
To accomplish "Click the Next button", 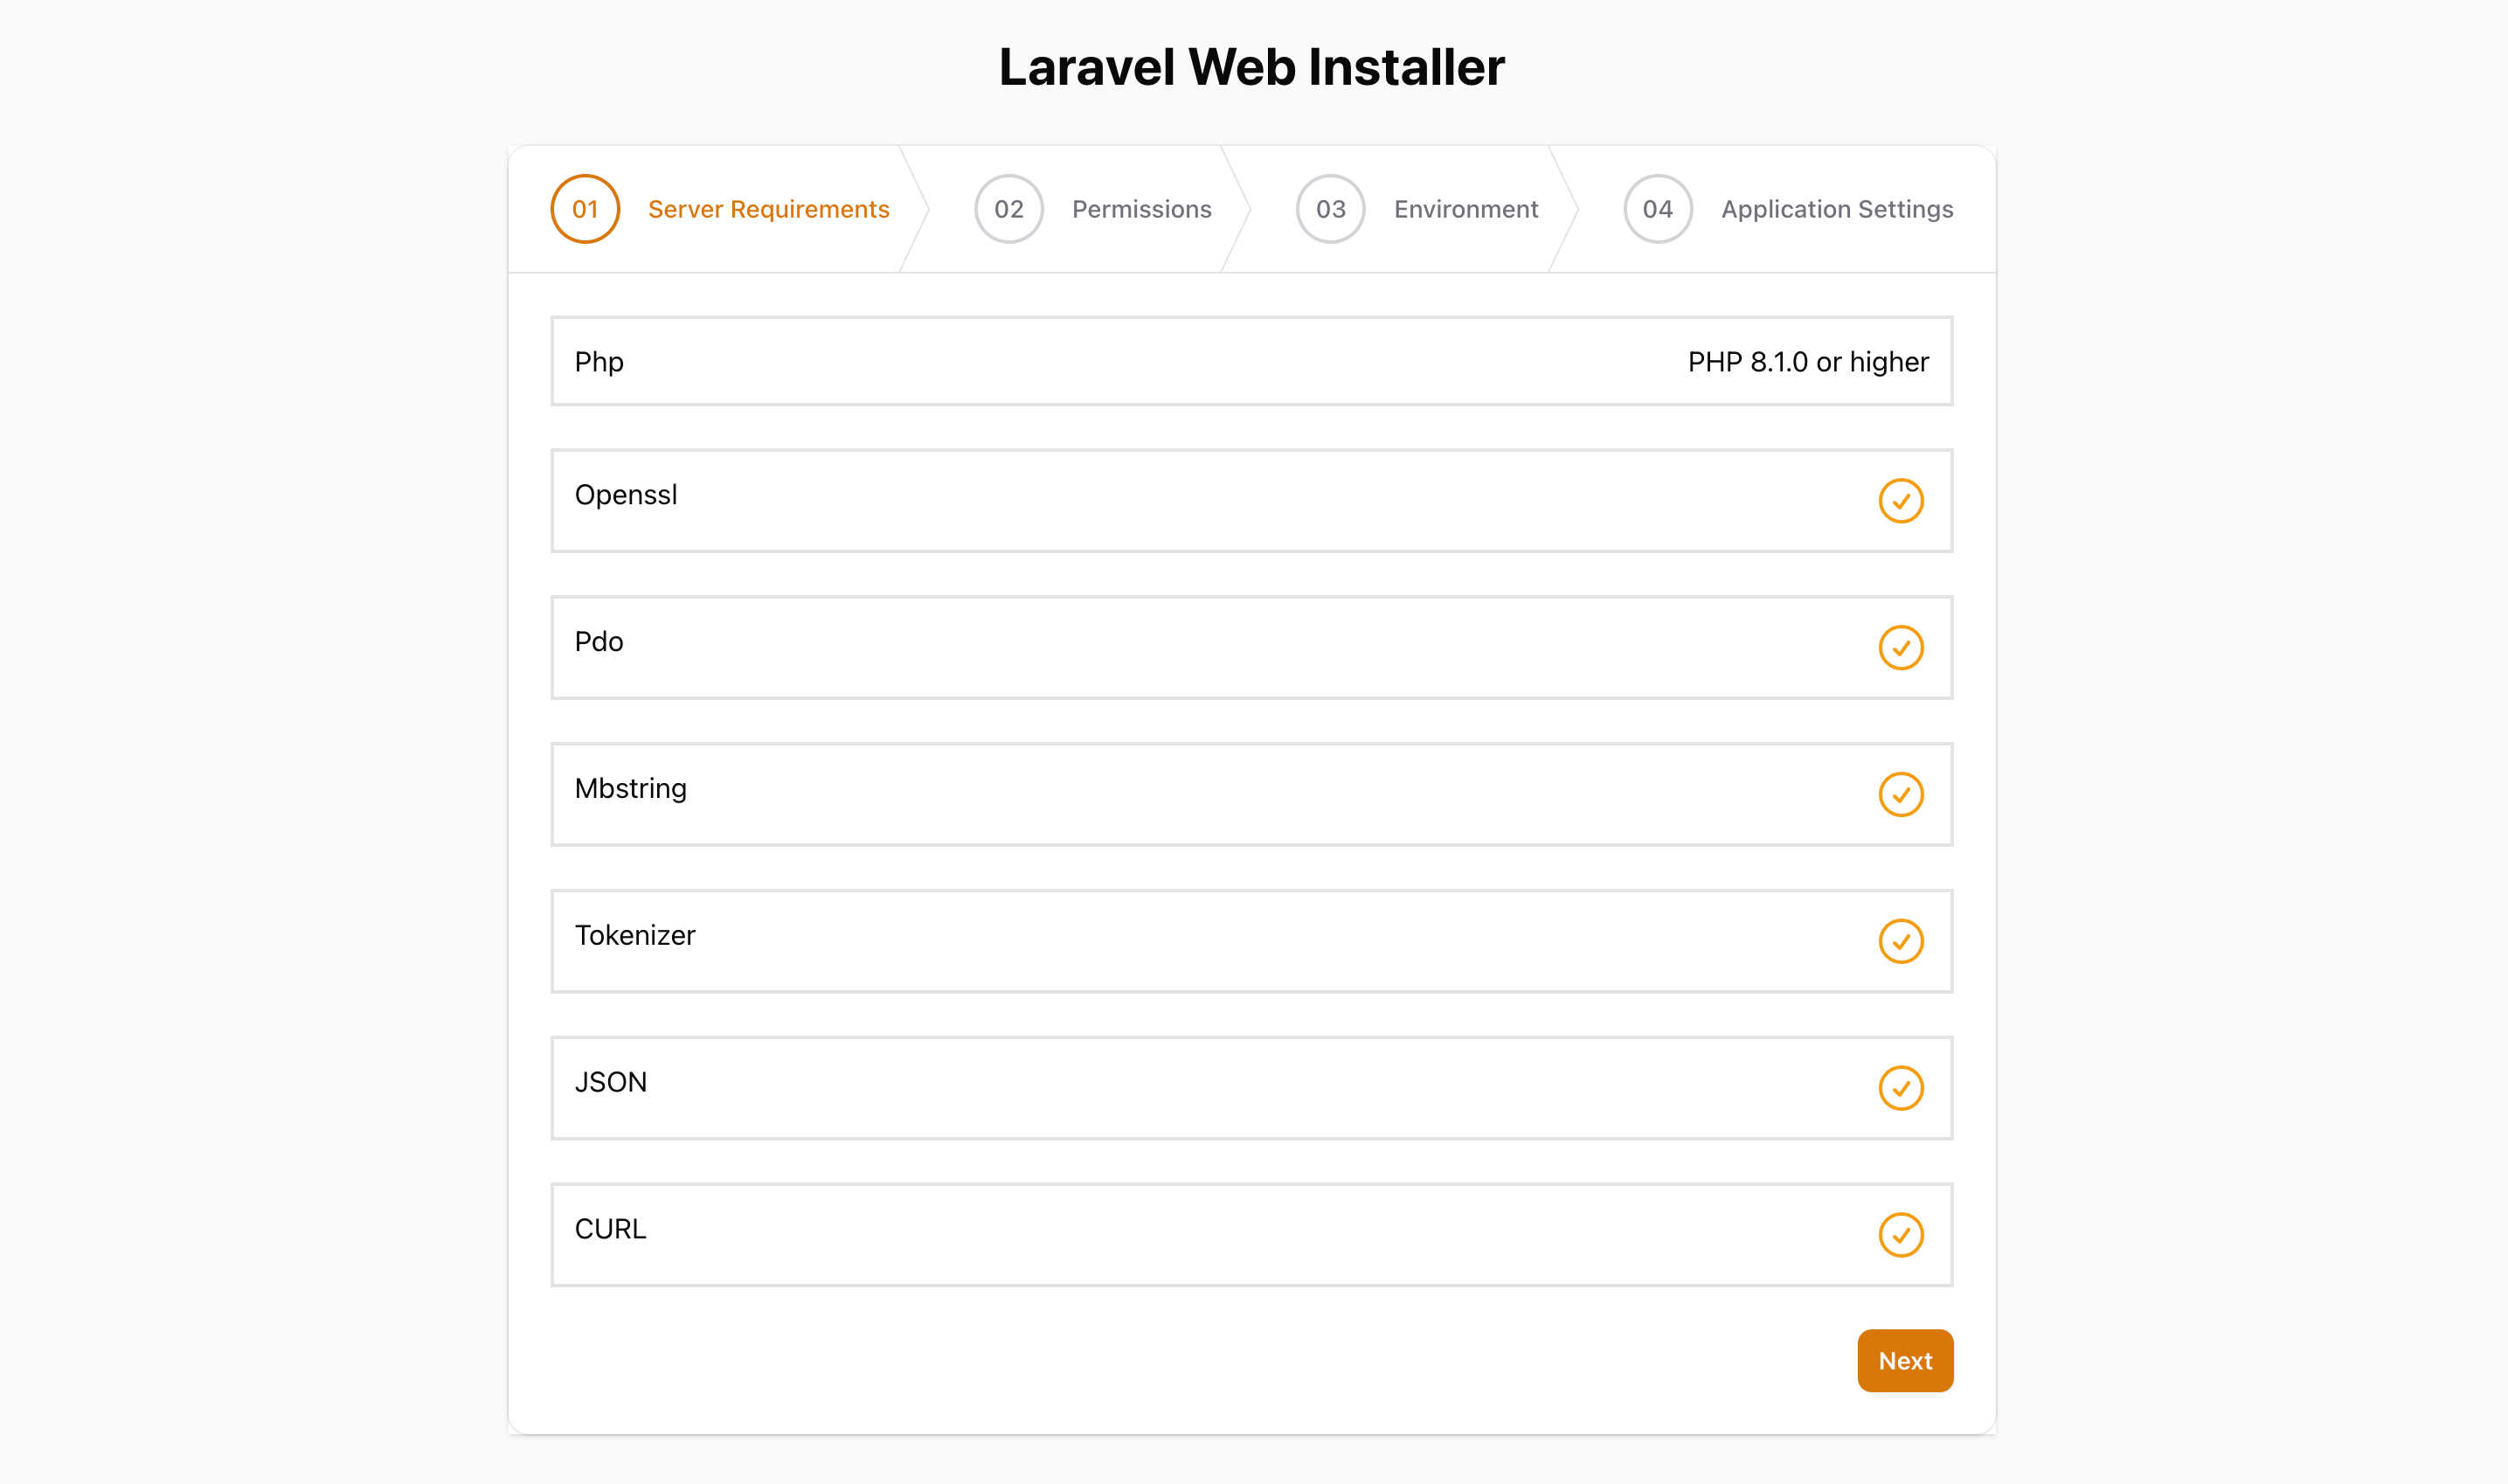I will pos(1906,1360).
